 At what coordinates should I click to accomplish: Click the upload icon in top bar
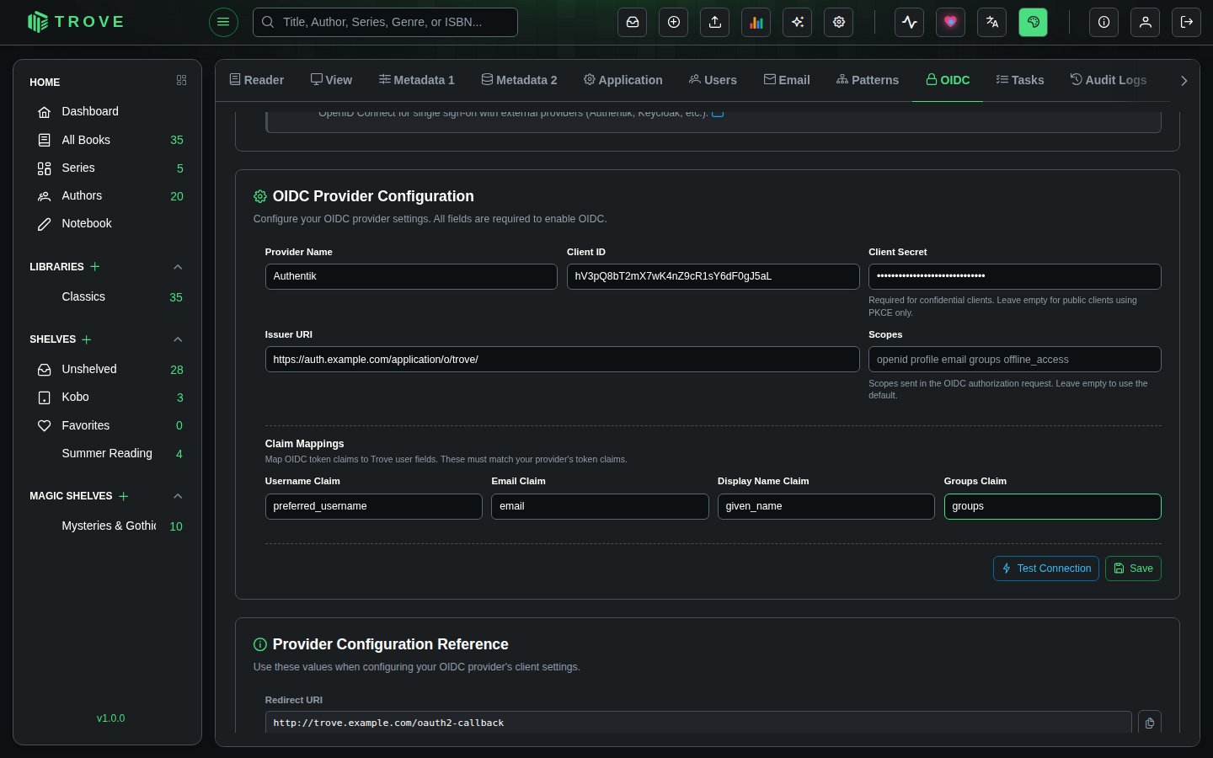(x=715, y=22)
